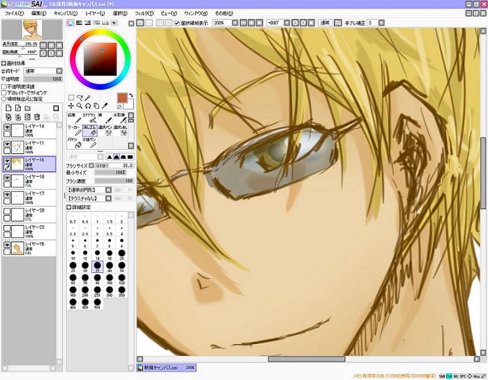Hide layer レイヤー18 with eye icon

click(x=7, y=177)
